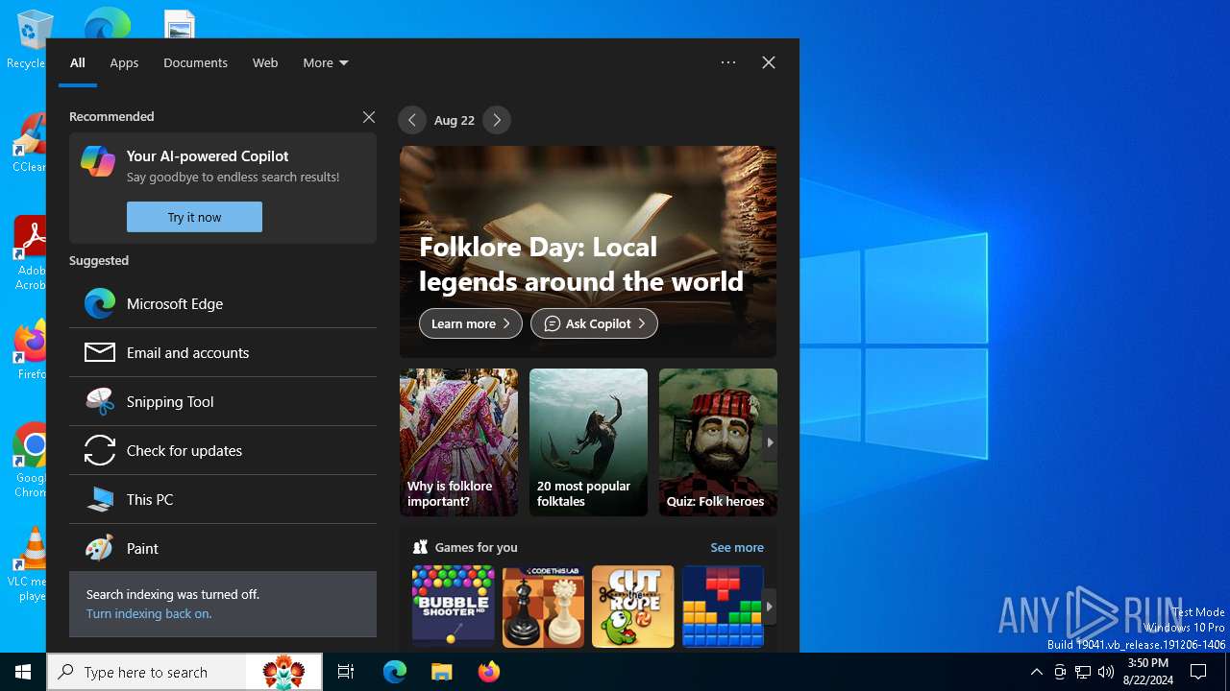This screenshot has height=691, width=1230.
Task: Open 'Why is folklore important?' card
Action: 458,442
